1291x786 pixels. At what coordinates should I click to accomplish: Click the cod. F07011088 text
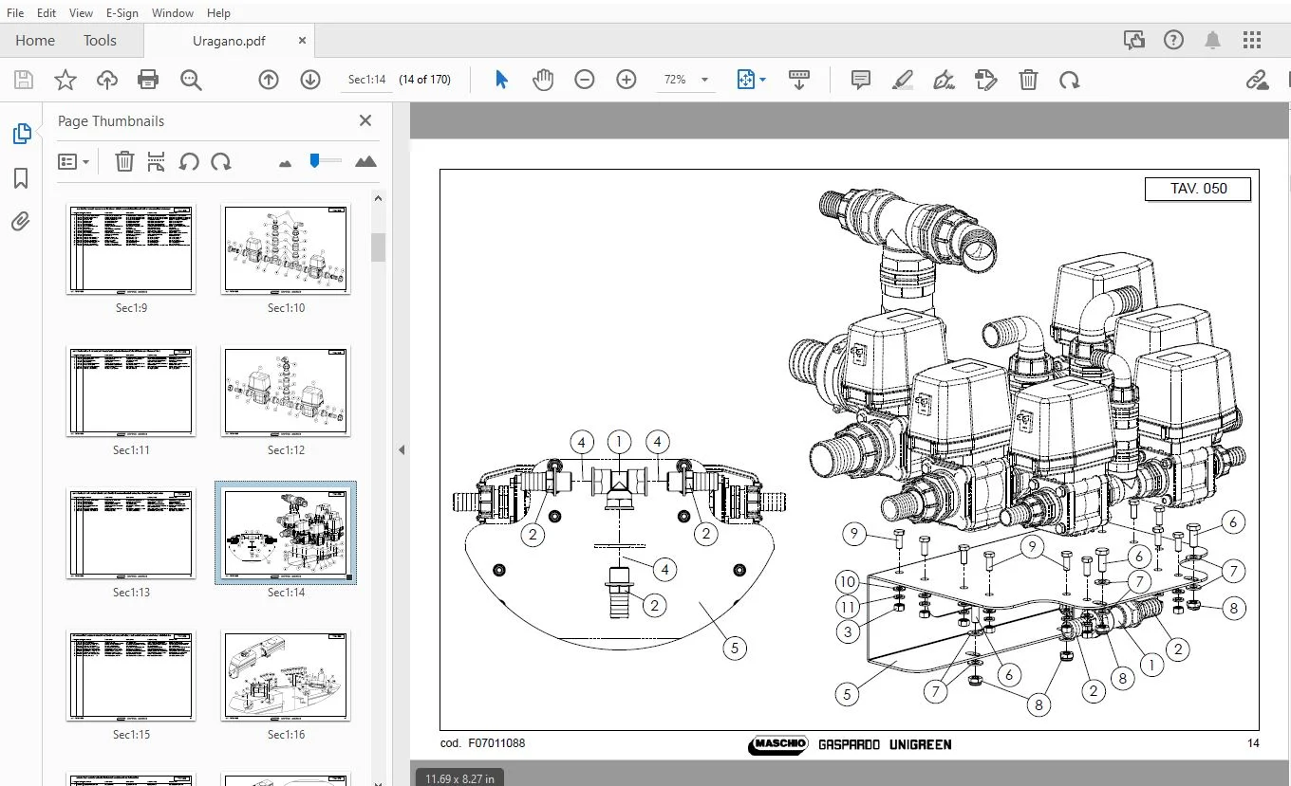click(x=483, y=743)
